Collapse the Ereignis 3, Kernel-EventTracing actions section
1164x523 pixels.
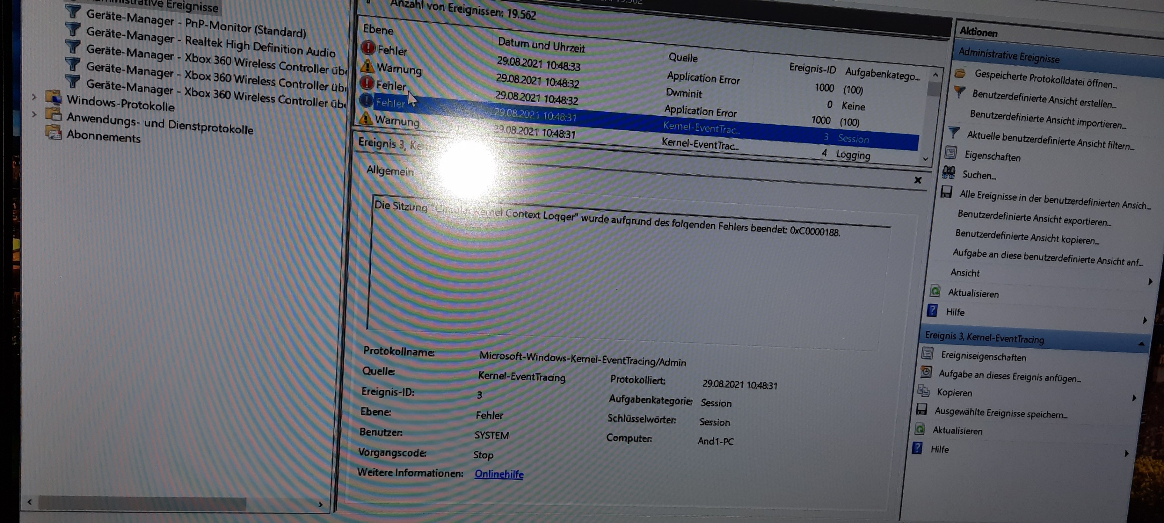coord(1141,344)
